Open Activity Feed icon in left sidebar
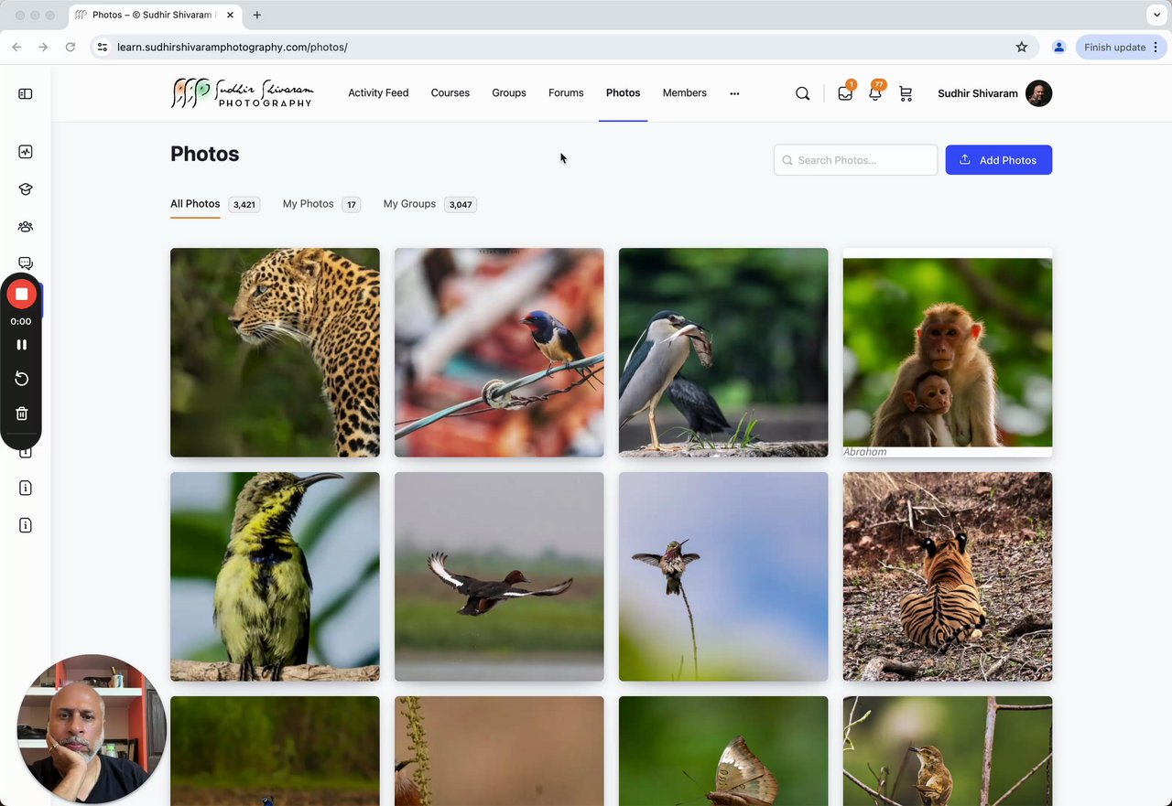The height and width of the screenshot is (806, 1172). pyautogui.click(x=26, y=152)
